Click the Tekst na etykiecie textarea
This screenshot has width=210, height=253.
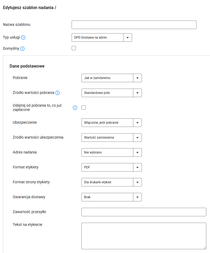144,236
